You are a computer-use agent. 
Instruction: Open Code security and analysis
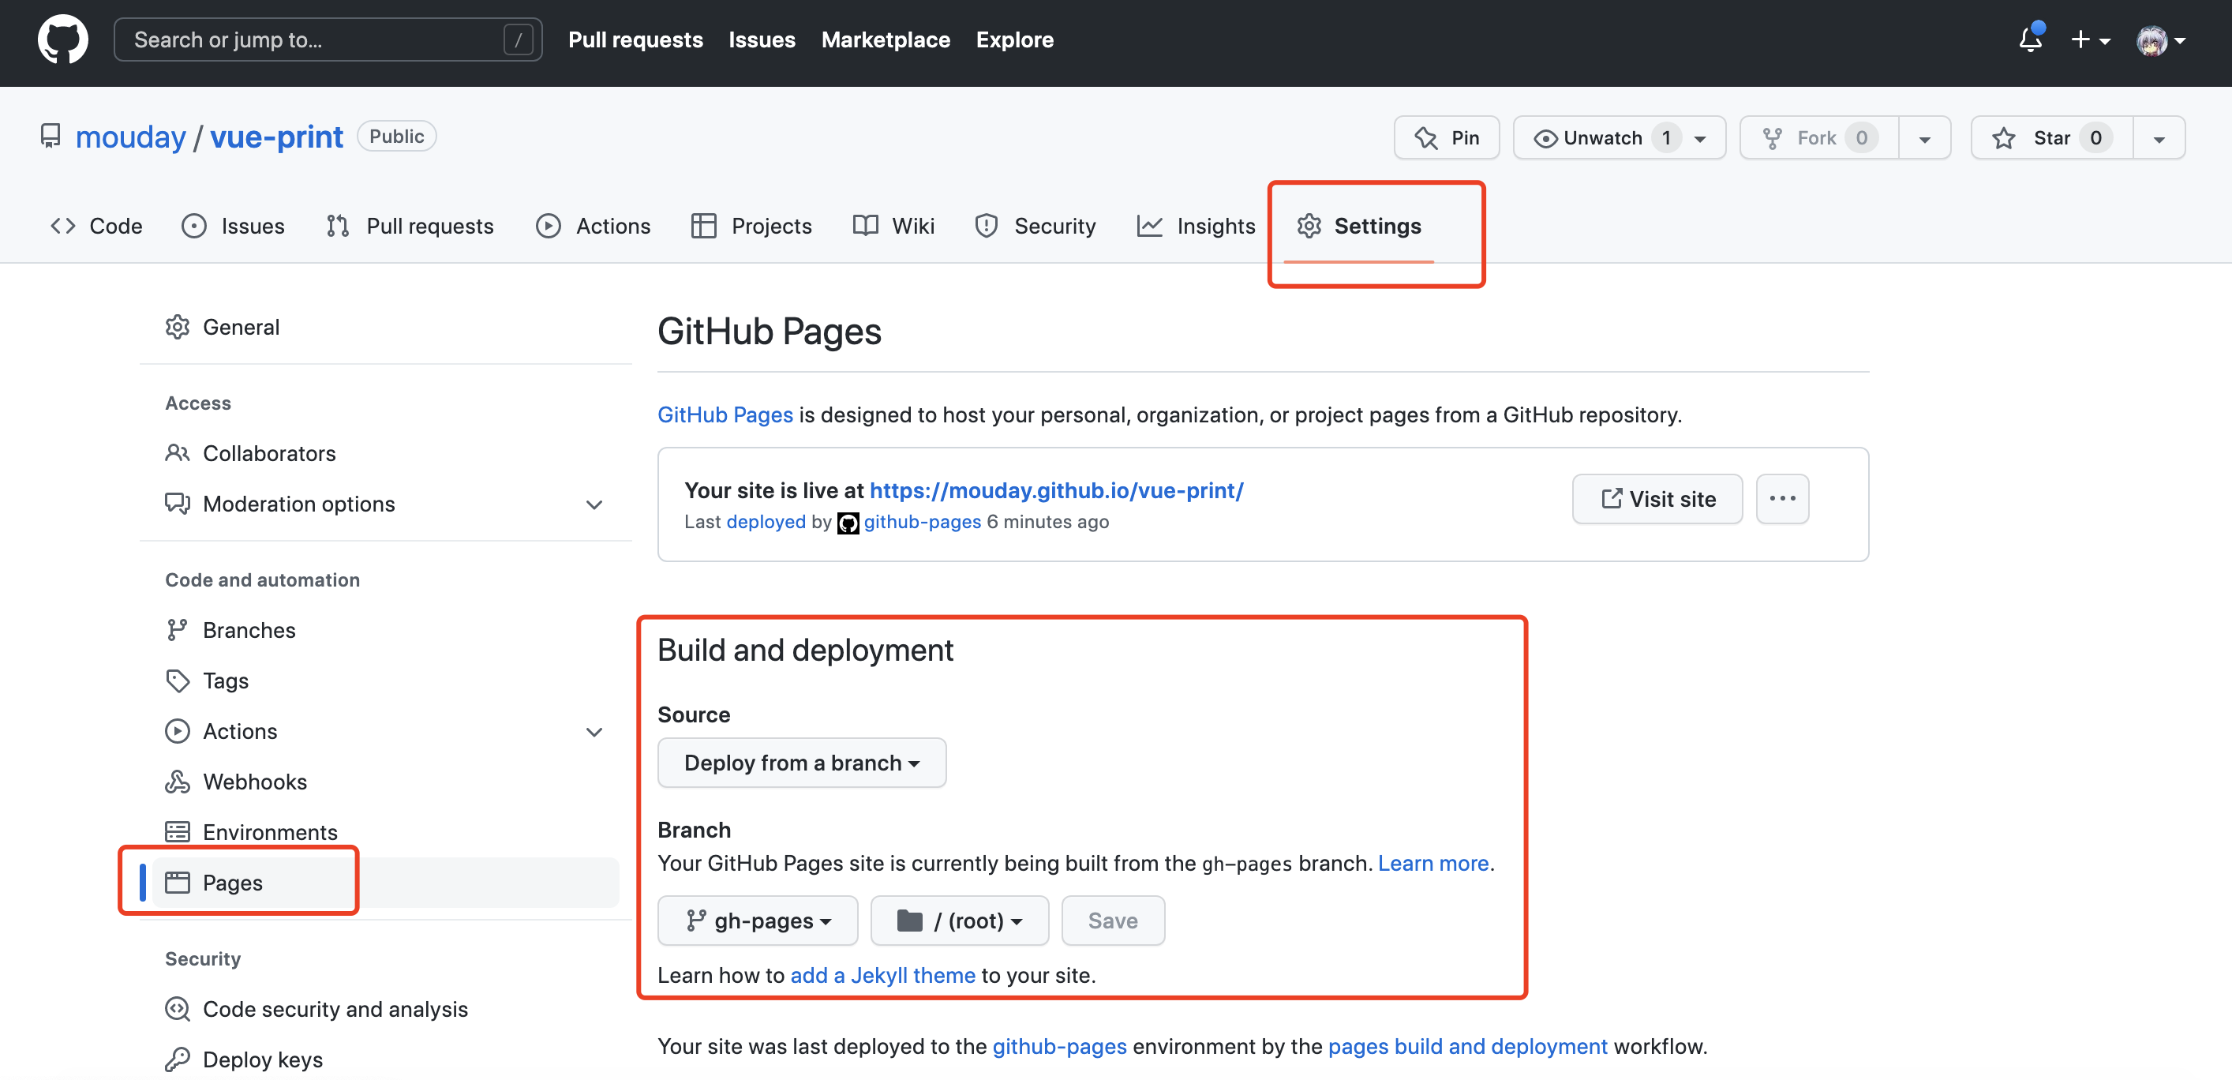click(335, 1008)
